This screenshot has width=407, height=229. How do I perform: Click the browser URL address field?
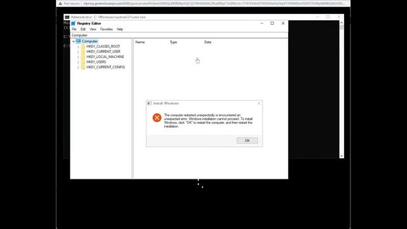[x=214, y=4]
